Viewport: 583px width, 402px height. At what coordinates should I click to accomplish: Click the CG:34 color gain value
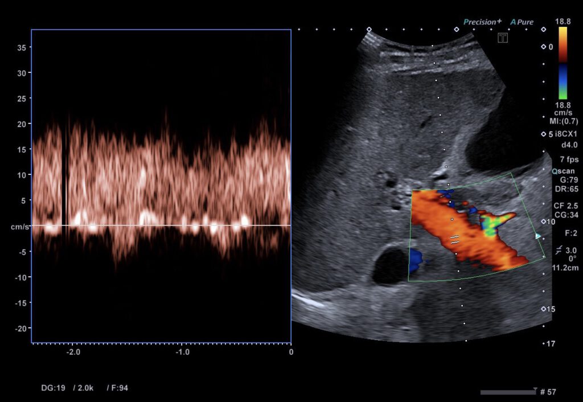(x=566, y=215)
